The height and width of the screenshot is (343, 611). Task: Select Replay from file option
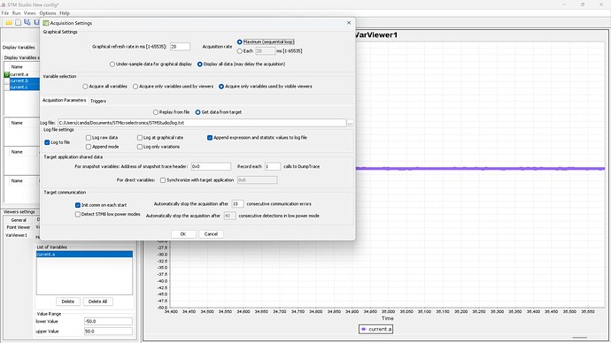(x=156, y=112)
